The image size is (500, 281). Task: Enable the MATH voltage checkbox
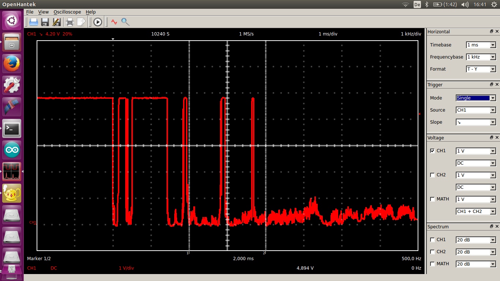(x=433, y=199)
